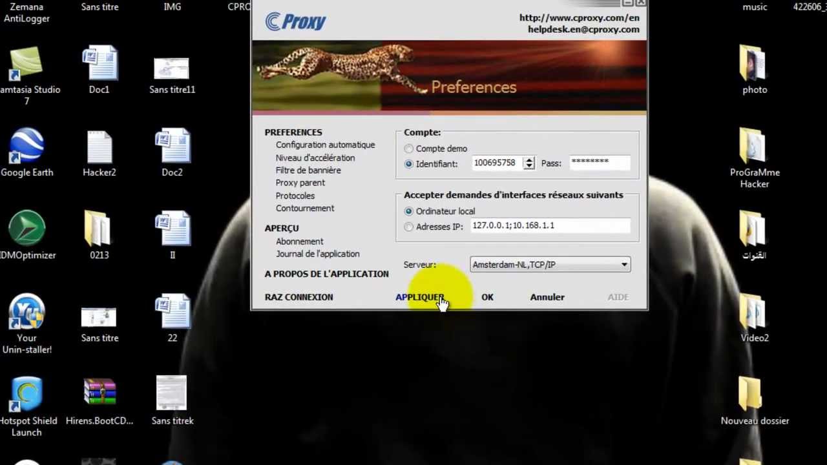Click the helpdesk.en@cproxy.com email link
The height and width of the screenshot is (465, 827).
pyautogui.click(x=583, y=30)
